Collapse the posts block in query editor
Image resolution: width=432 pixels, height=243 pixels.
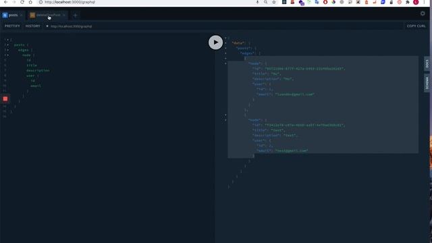tap(8, 45)
